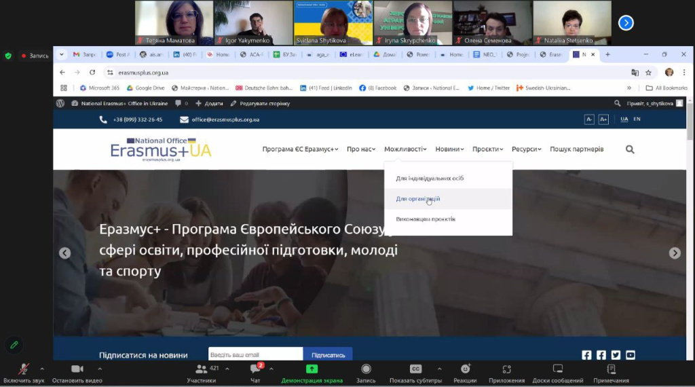This screenshot has height=387, width=695.
Task: Expand subtitles options arrow
Action: point(439,369)
